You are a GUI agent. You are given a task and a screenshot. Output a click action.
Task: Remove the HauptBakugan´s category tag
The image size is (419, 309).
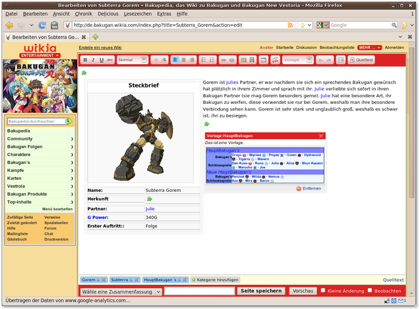(185, 280)
